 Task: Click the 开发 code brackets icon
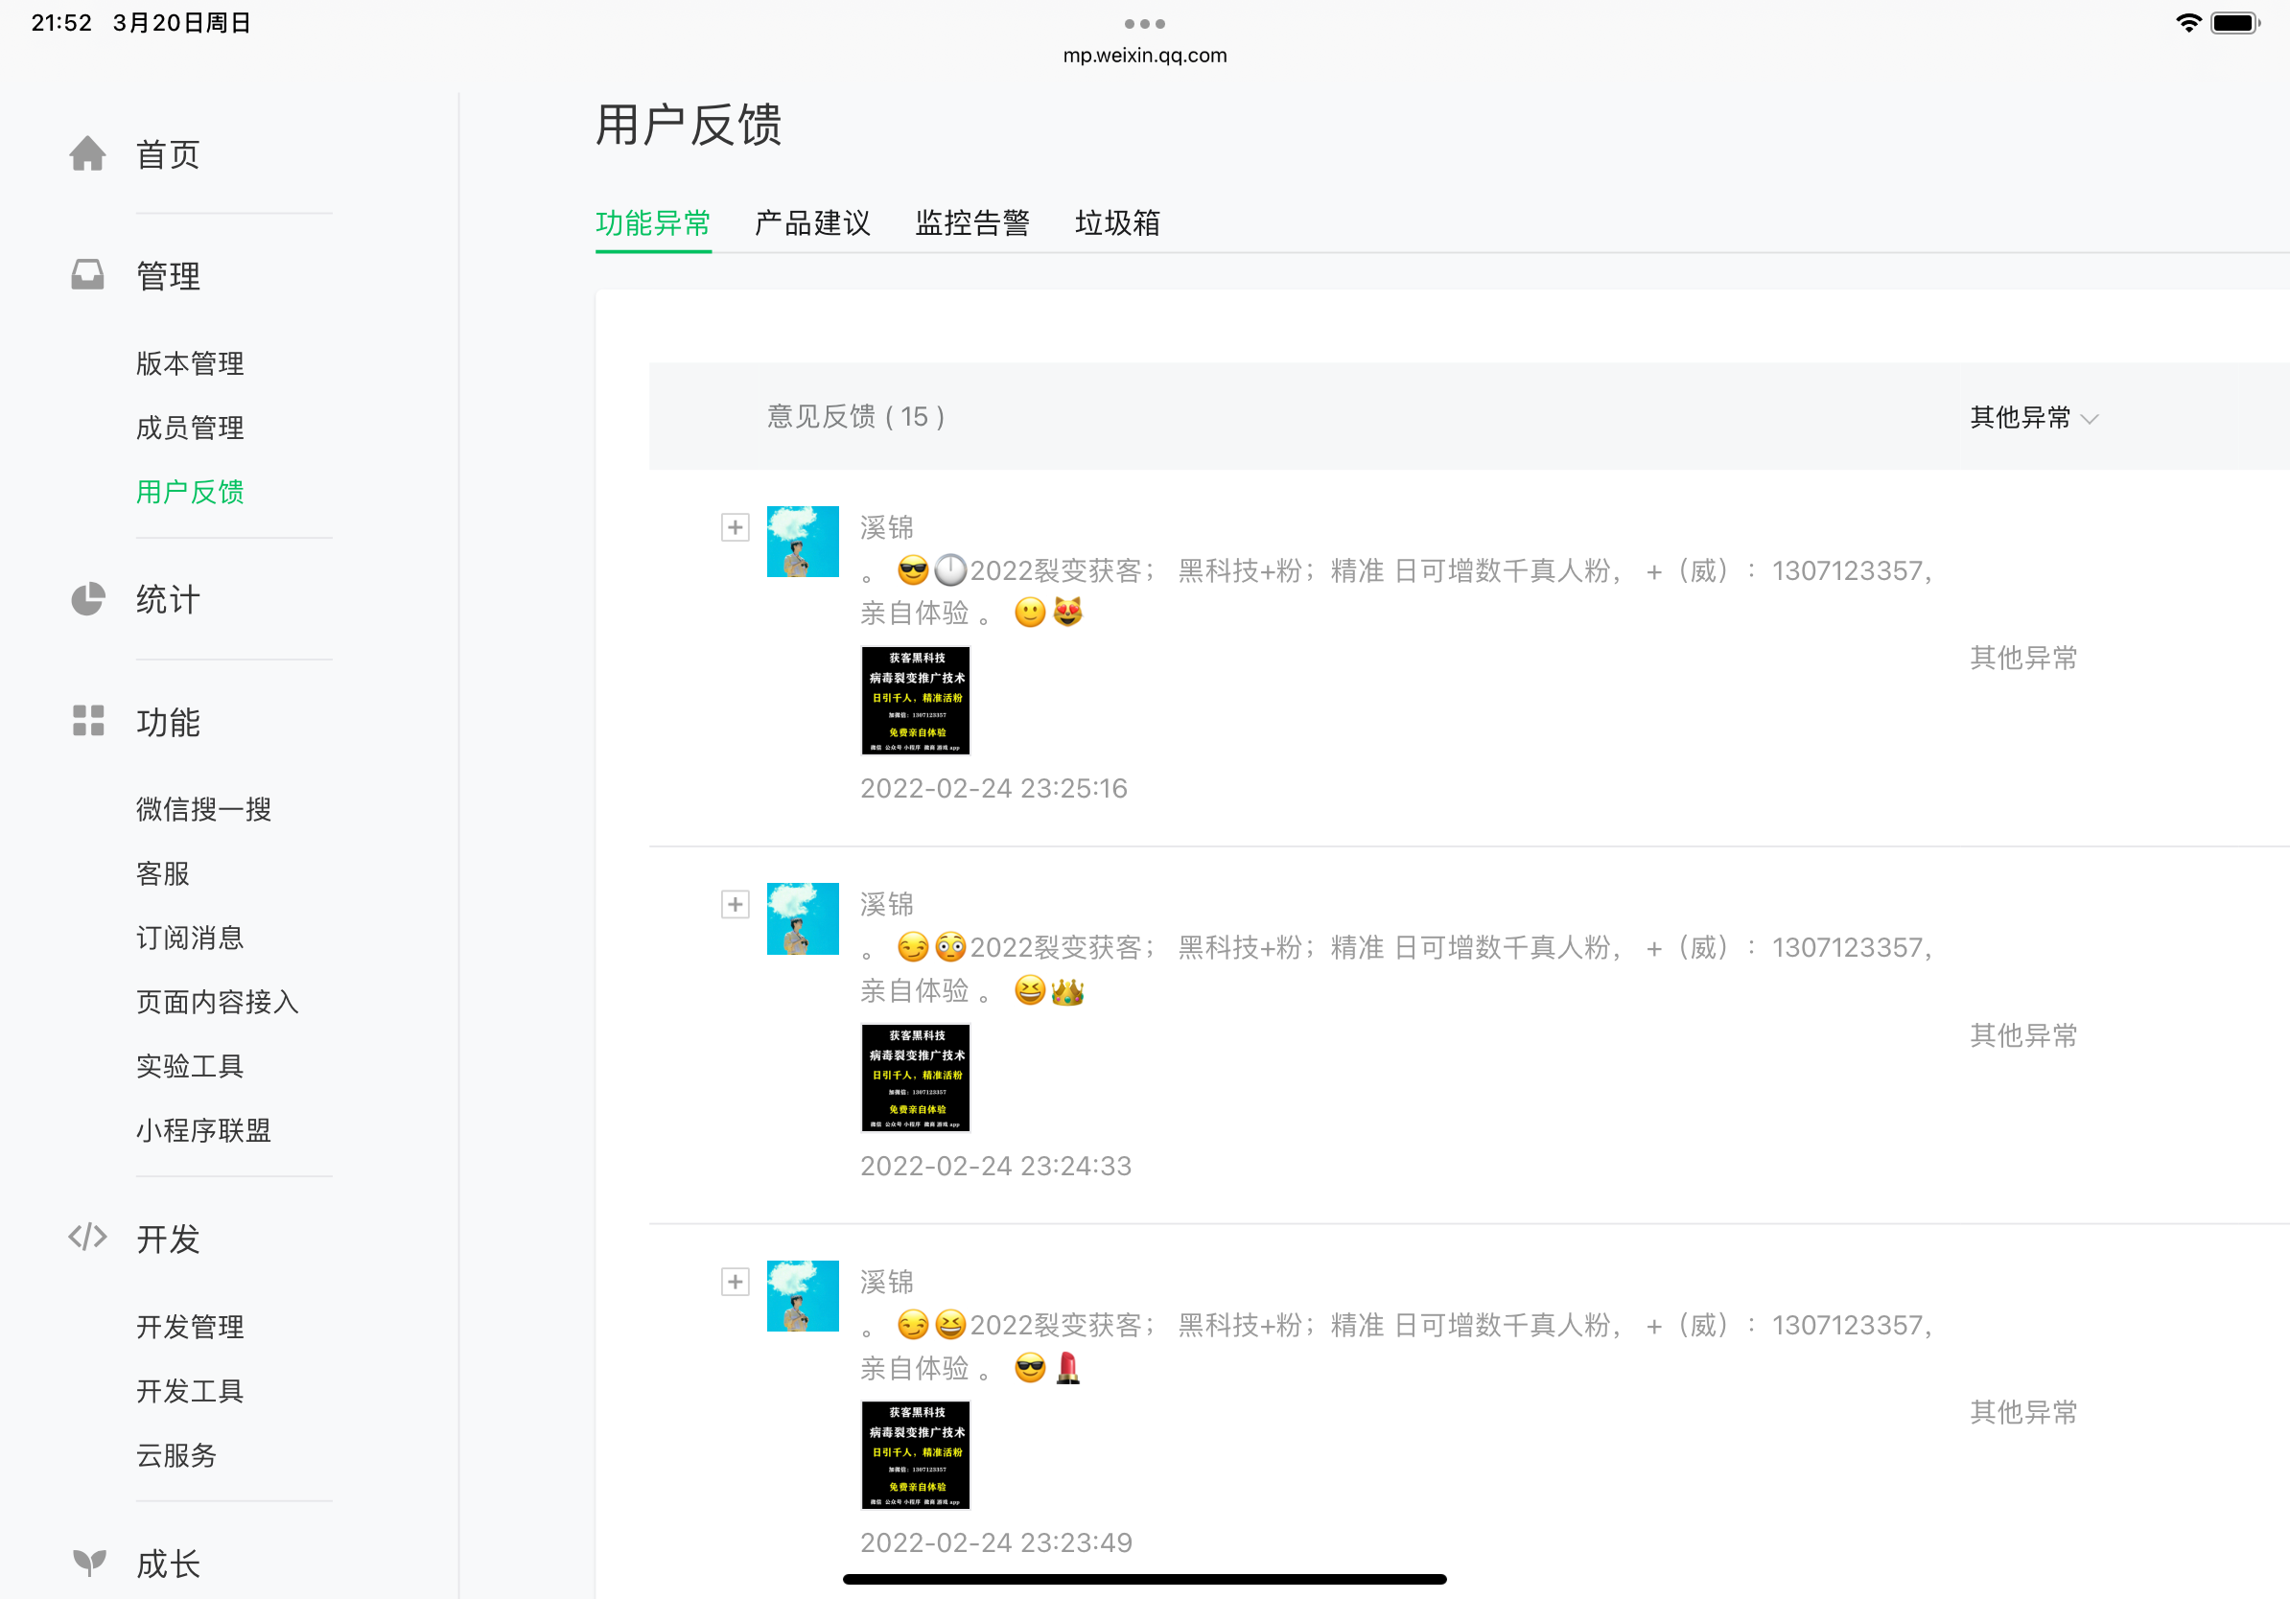click(x=88, y=1238)
